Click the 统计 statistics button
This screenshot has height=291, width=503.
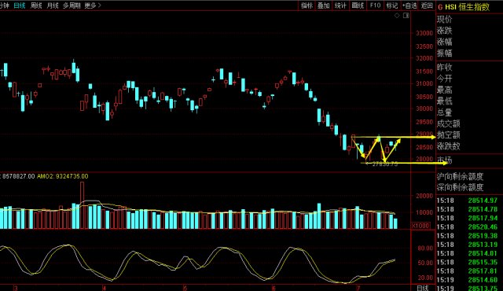pyautogui.click(x=340, y=6)
